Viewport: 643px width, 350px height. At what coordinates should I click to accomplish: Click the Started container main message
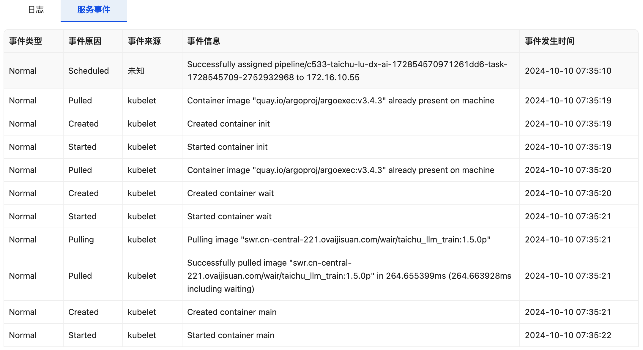pos(231,335)
